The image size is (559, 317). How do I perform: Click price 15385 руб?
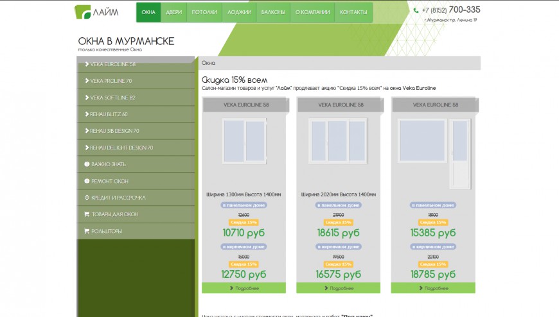pos(433,232)
